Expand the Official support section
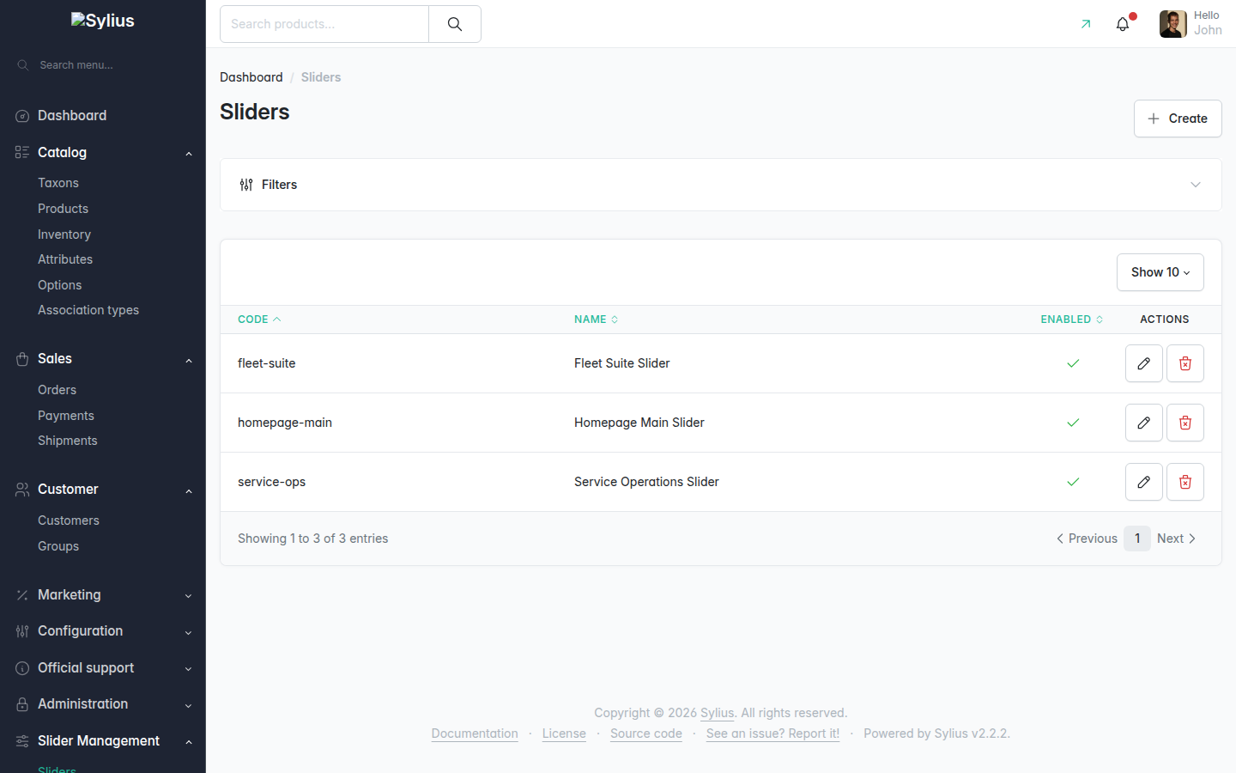 (x=189, y=669)
